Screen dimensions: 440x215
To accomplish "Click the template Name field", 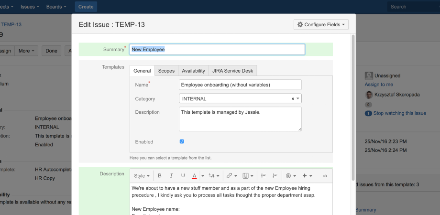I will point(240,85).
